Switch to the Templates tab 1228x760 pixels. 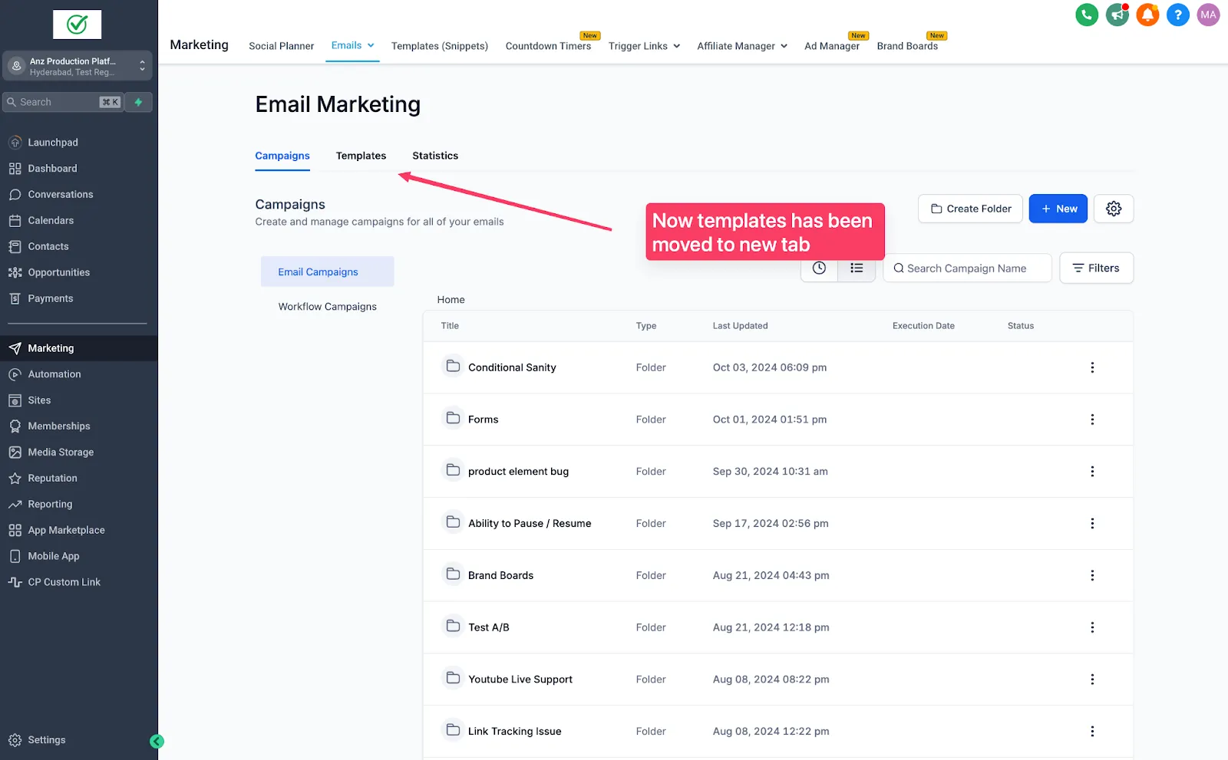361,156
